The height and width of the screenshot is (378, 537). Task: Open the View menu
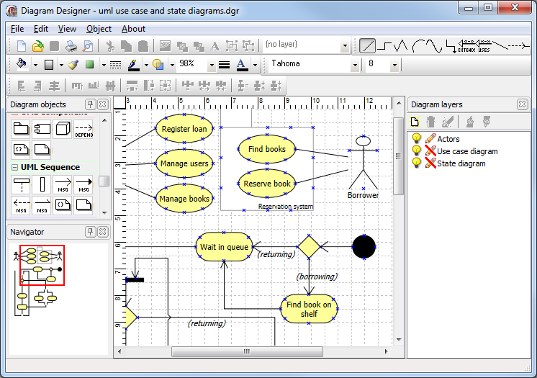[x=67, y=29]
